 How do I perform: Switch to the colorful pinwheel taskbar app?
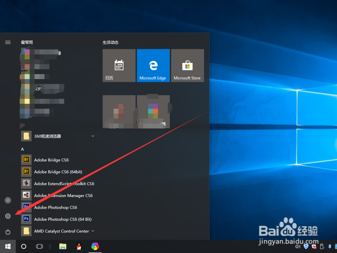coord(95,246)
